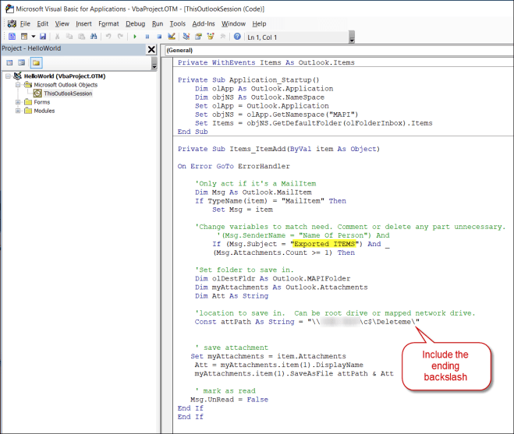Open toolbar options overflow arrow

pos(352,37)
